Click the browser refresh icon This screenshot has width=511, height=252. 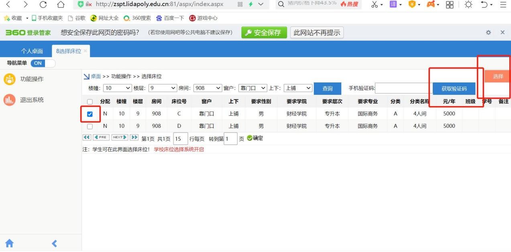tap(43, 5)
